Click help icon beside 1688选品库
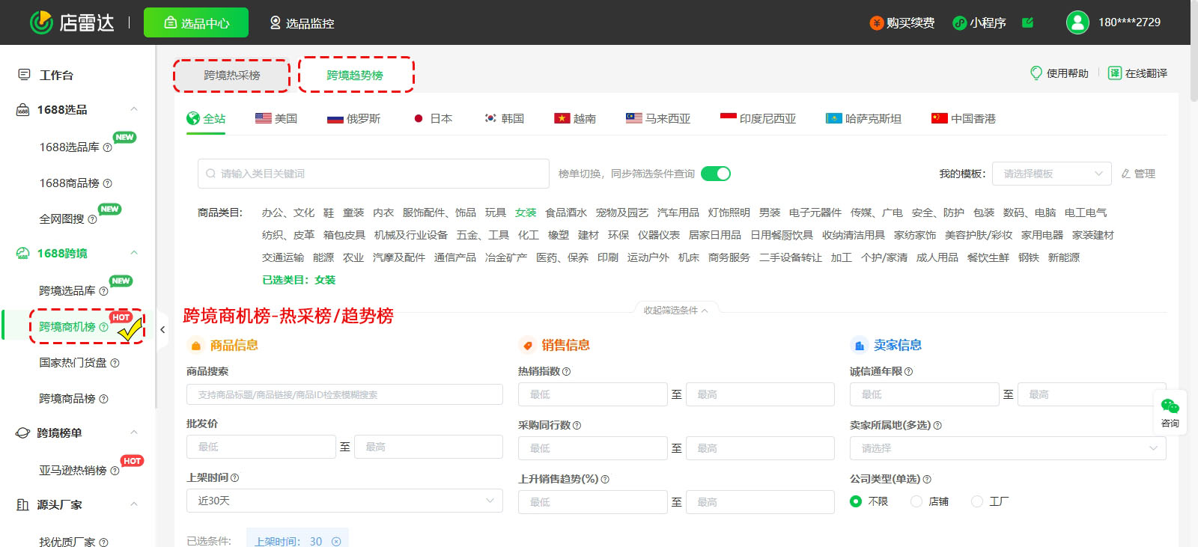Screen dimensions: 1198x547 coord(107,147)
